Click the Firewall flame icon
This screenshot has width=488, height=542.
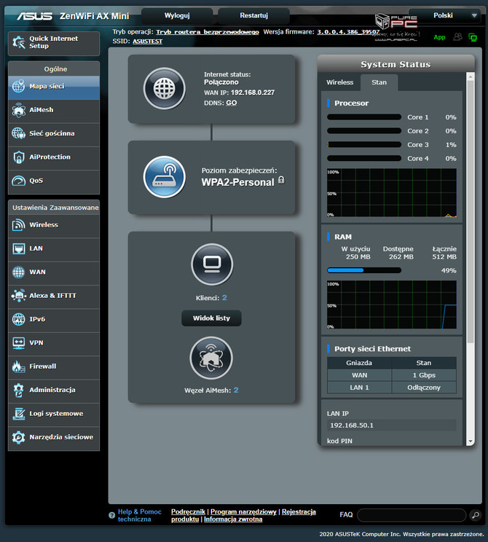(19, 366)
